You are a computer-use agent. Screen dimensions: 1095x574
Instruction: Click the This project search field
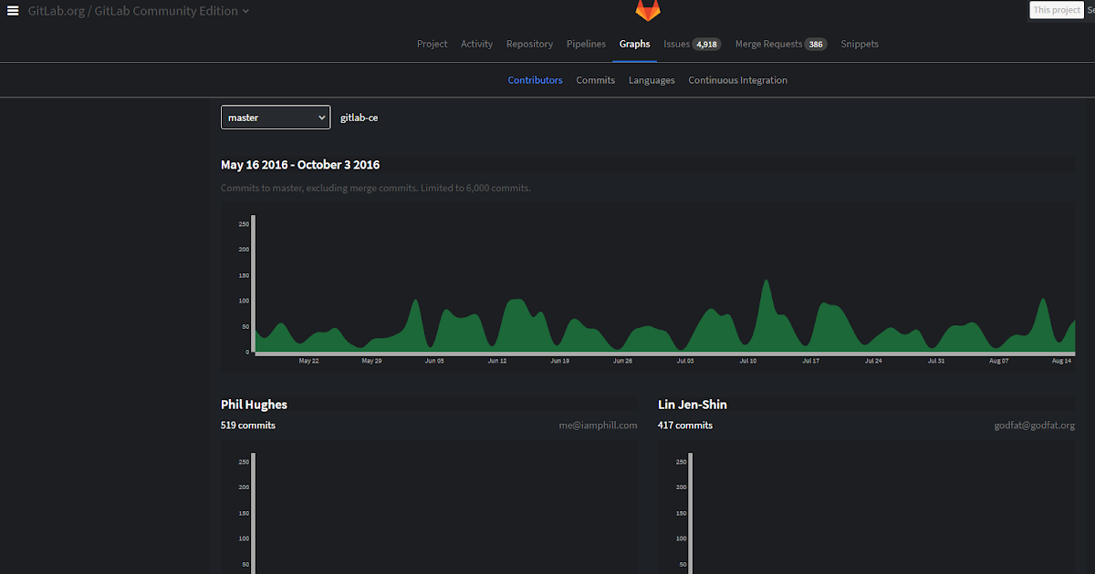(1057, 10)
